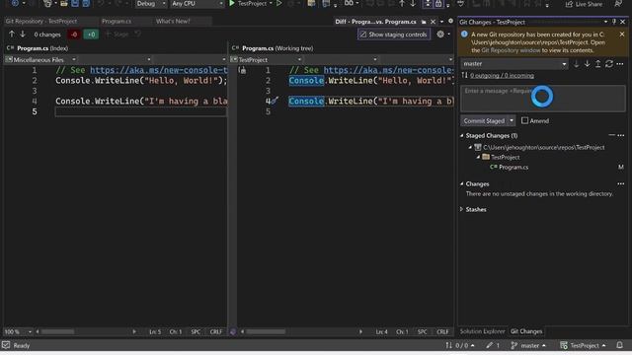Click Pull icon in Git Changes
This screenshot has width=632, height=355.
pos(588,63)
